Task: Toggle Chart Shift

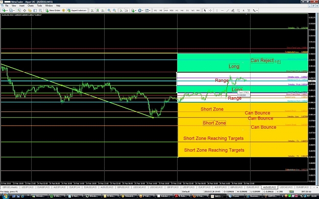Action: pyautogui.click(x=127, y=10)
